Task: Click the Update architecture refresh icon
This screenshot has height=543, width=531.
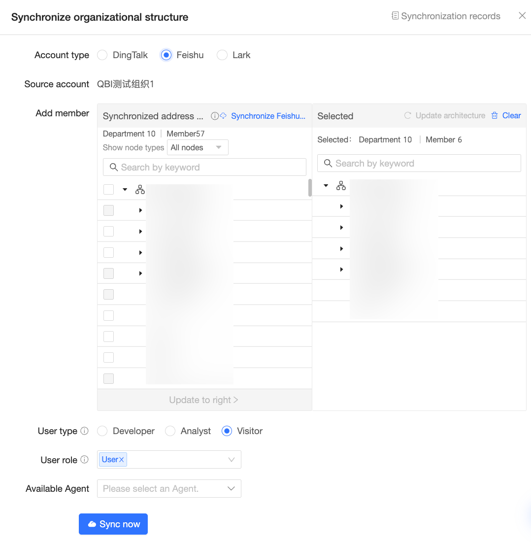Action: pos(408,115)
